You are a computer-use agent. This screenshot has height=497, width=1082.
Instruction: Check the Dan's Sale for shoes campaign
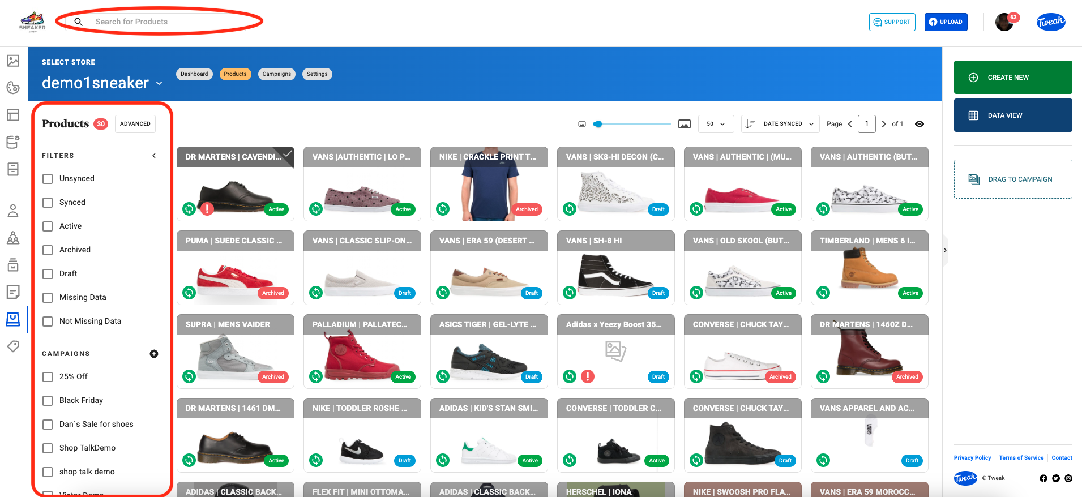click(x=48, y=425)
